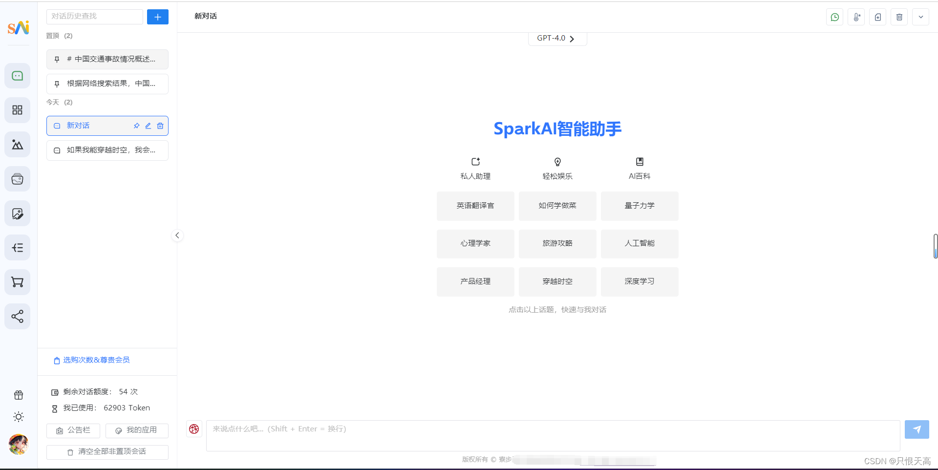Open the GPT-4.0 model selector

click(557, 38)
